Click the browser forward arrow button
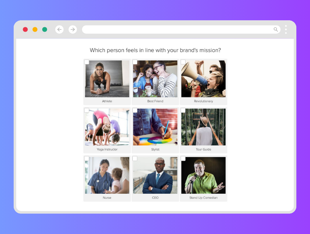The height and width of the screenshot is (234, 310). (73, 30)
